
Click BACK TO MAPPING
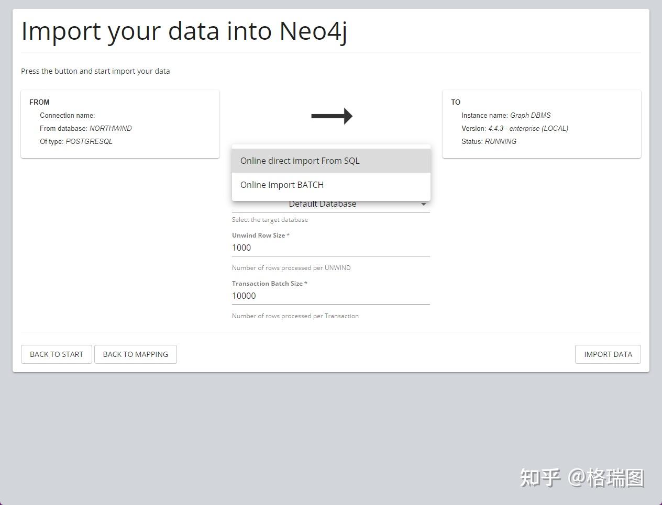(x=135, y=354)
